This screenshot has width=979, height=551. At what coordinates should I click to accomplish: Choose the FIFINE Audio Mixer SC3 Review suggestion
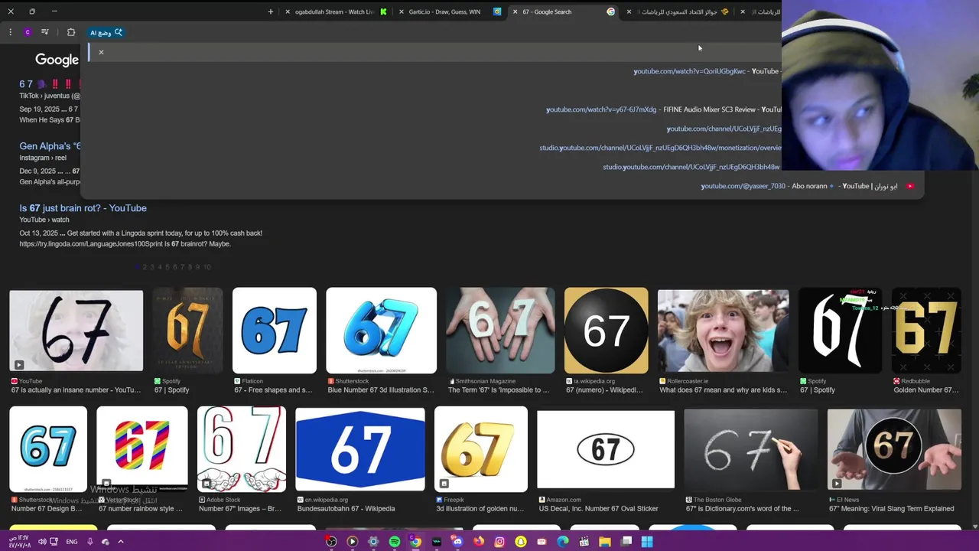[x=663, y=109]
